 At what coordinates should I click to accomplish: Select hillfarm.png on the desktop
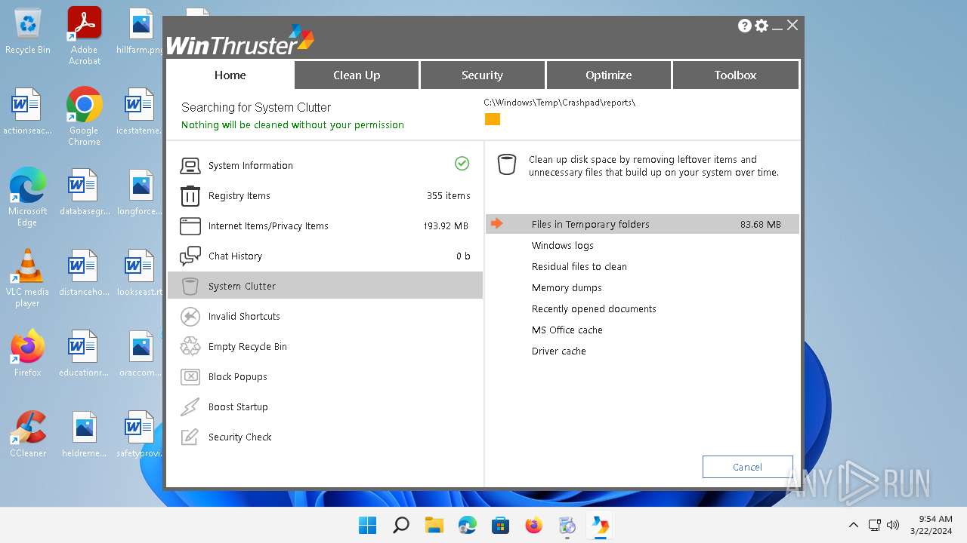coord(141,32)
